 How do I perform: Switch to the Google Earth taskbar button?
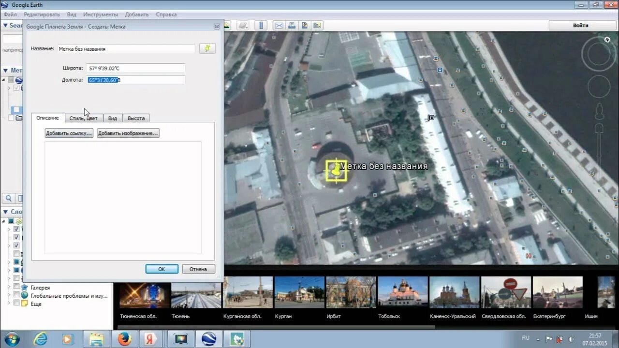pyautogui.click(x=209, y=339)
